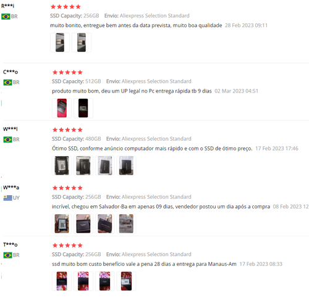Click Brazil flag icon under T***o

click(7, 255)
